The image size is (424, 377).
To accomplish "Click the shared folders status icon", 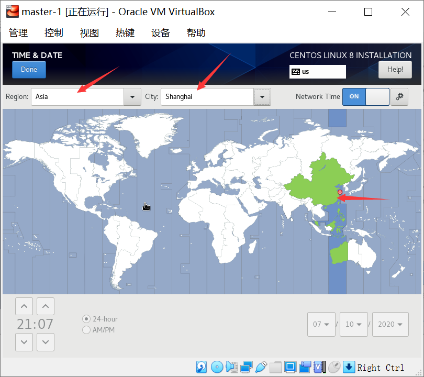I will coord(275,367).
